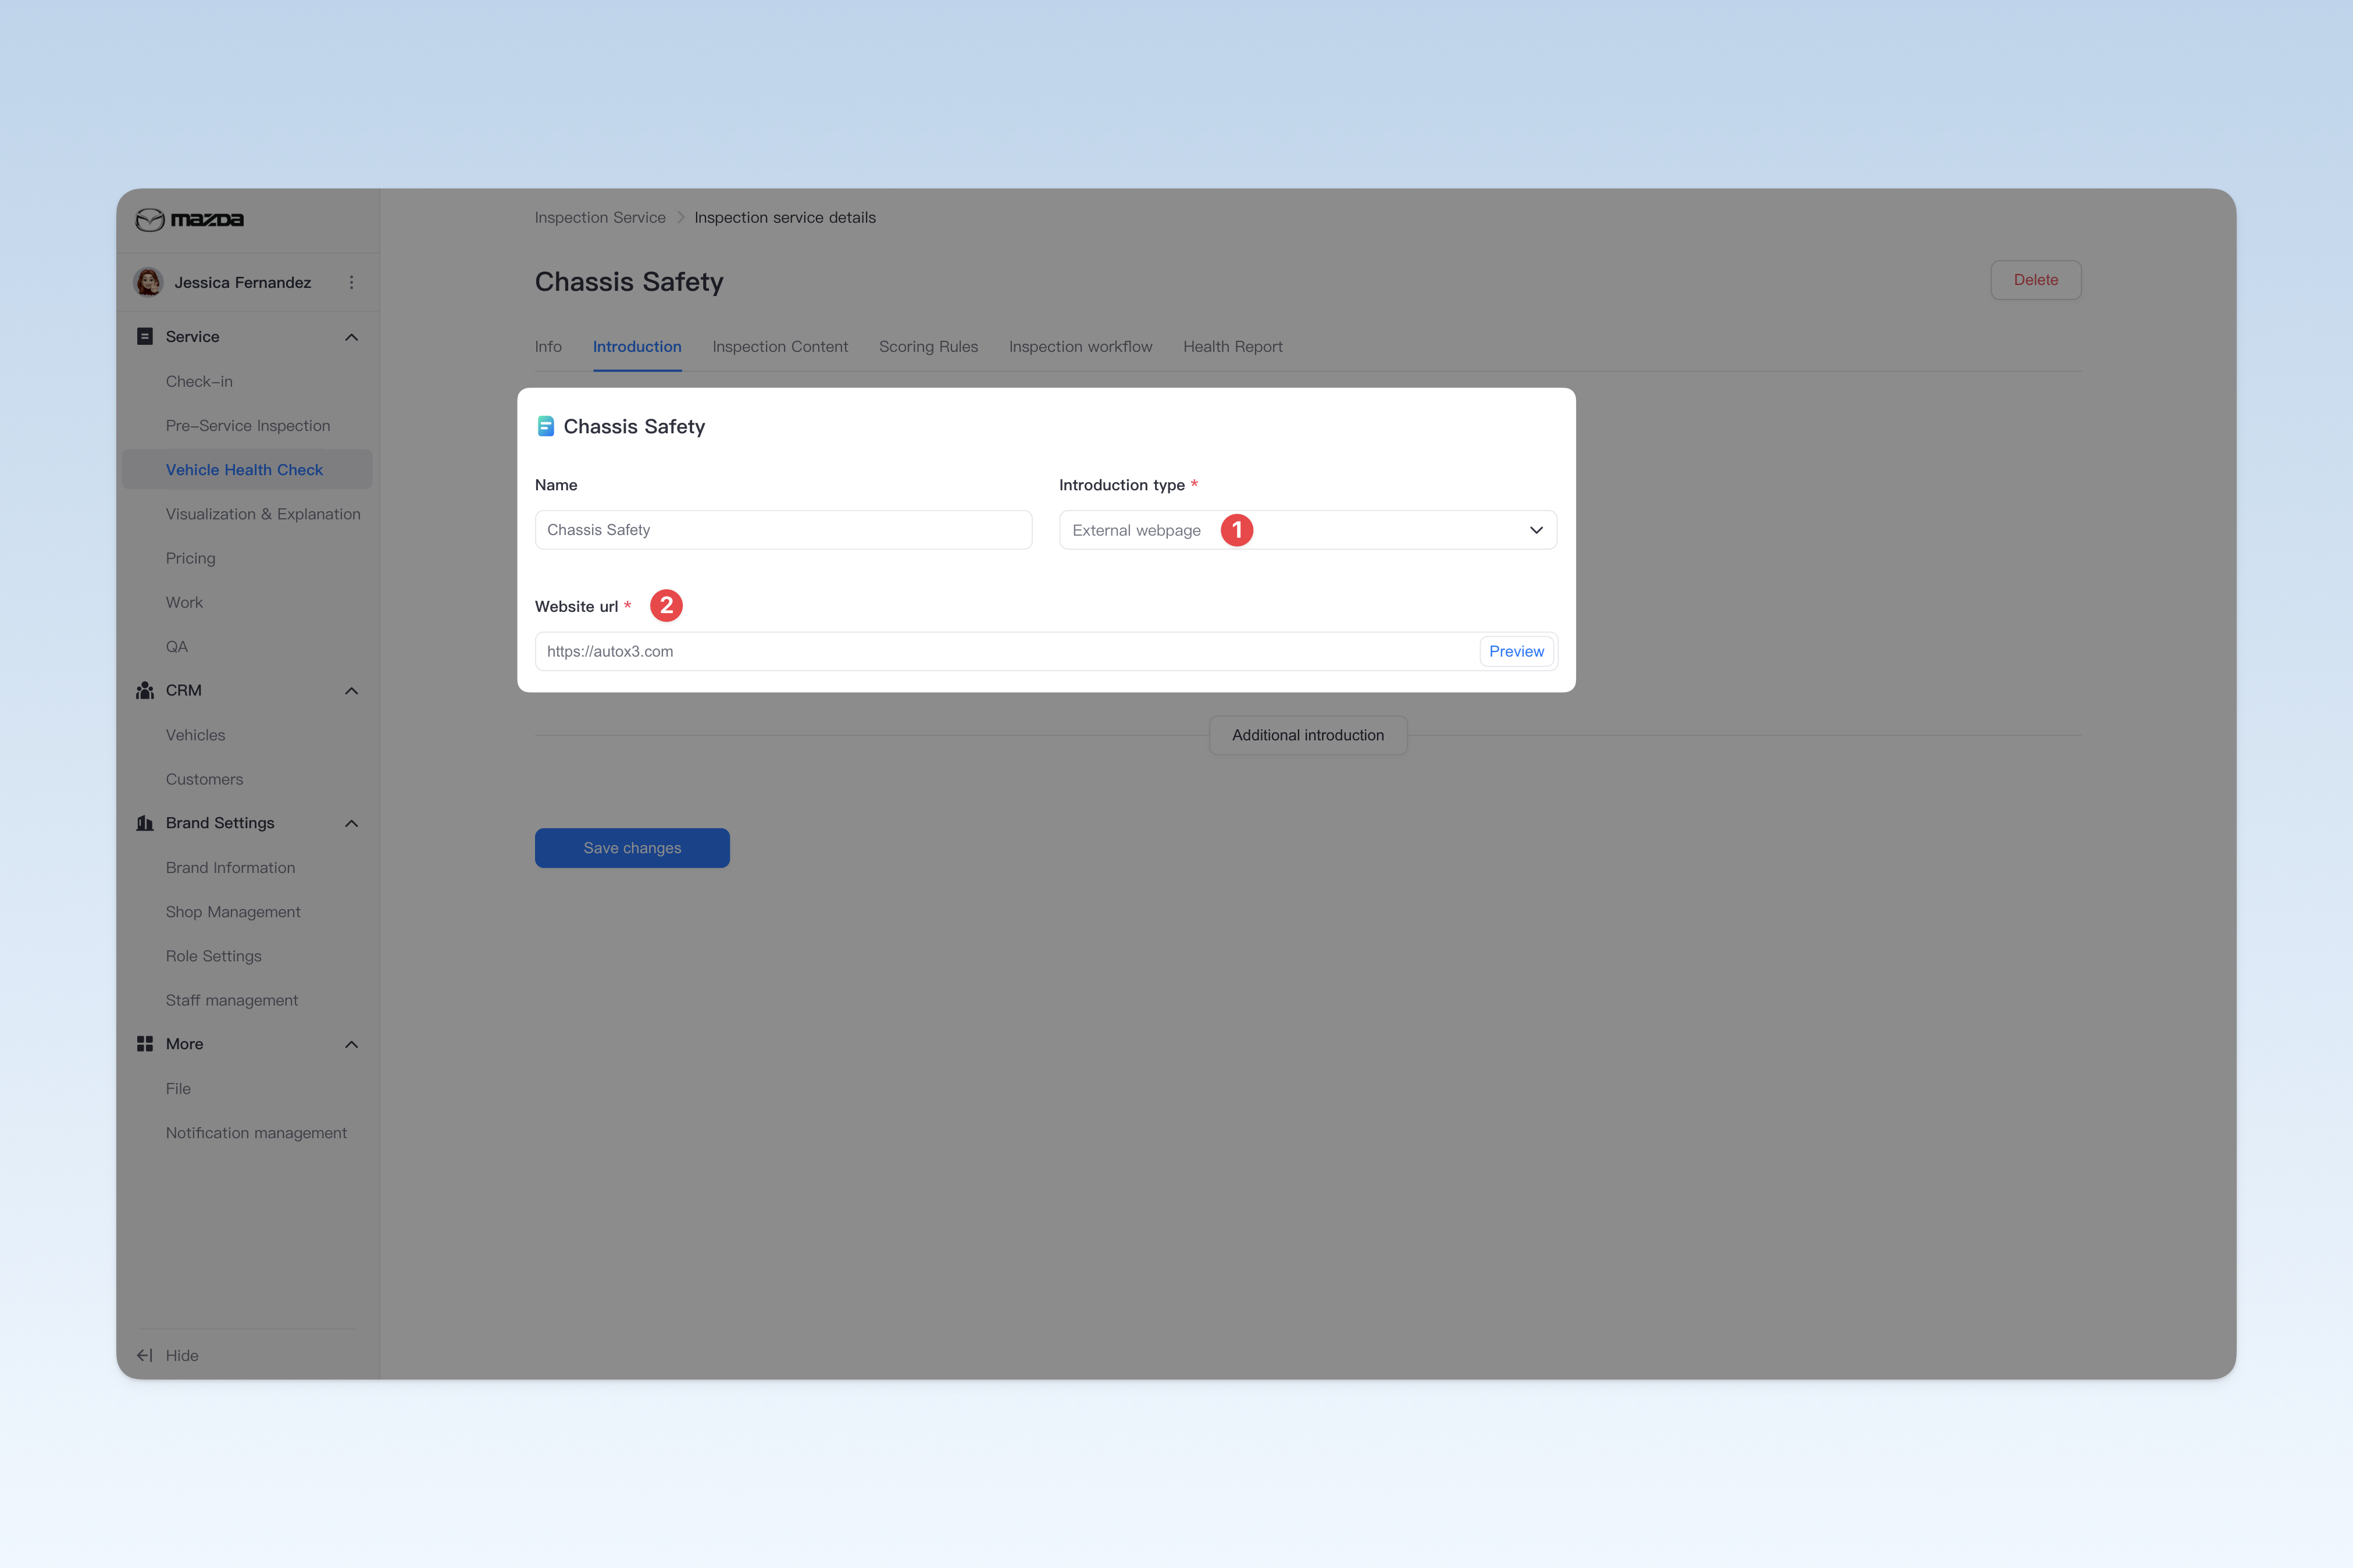This screenshot has width=2353, height=1568.
Task: Go back via Inspection Service breadcrumb
Action: click(x=600, y=217)
